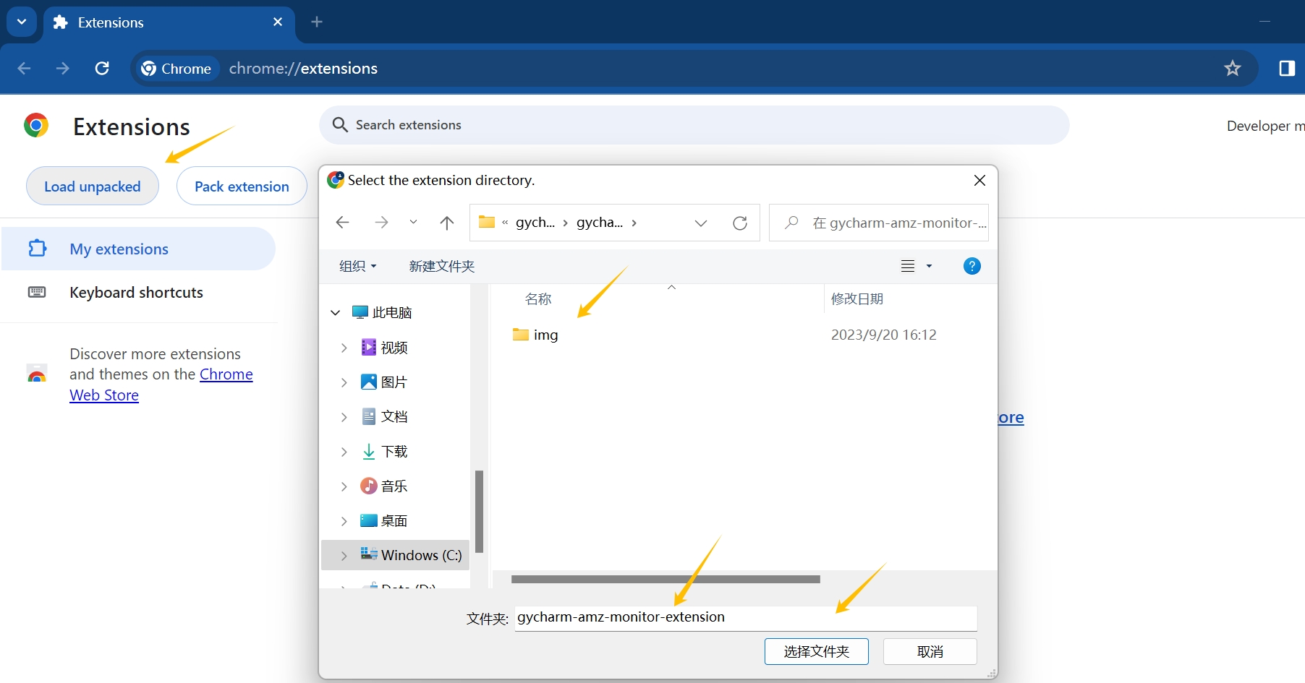Open Keyboard shortcuts section
Image resolution: width=1305 pixels, height=683 pixels.
[x=136, y=293]
